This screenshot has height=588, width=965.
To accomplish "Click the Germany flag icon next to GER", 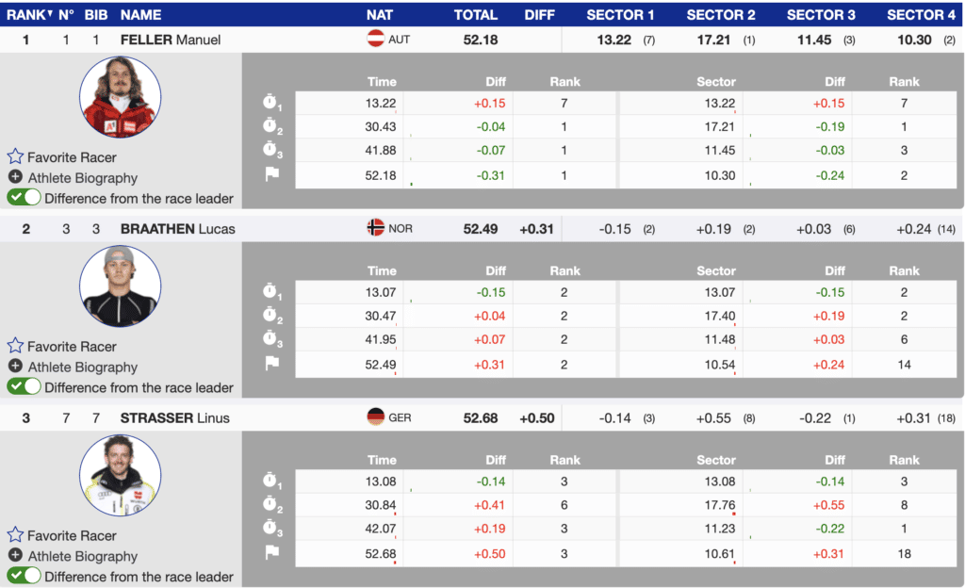I will point(376,417).
